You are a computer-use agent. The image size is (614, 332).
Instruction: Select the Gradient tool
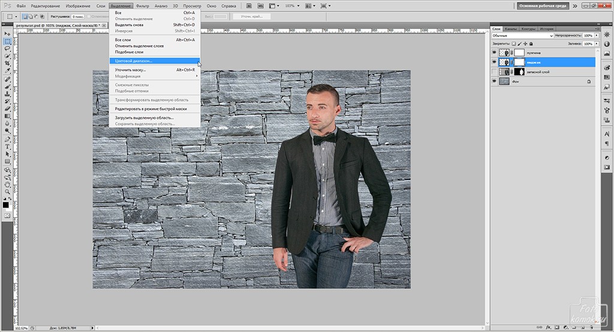[x=7, y=117]
